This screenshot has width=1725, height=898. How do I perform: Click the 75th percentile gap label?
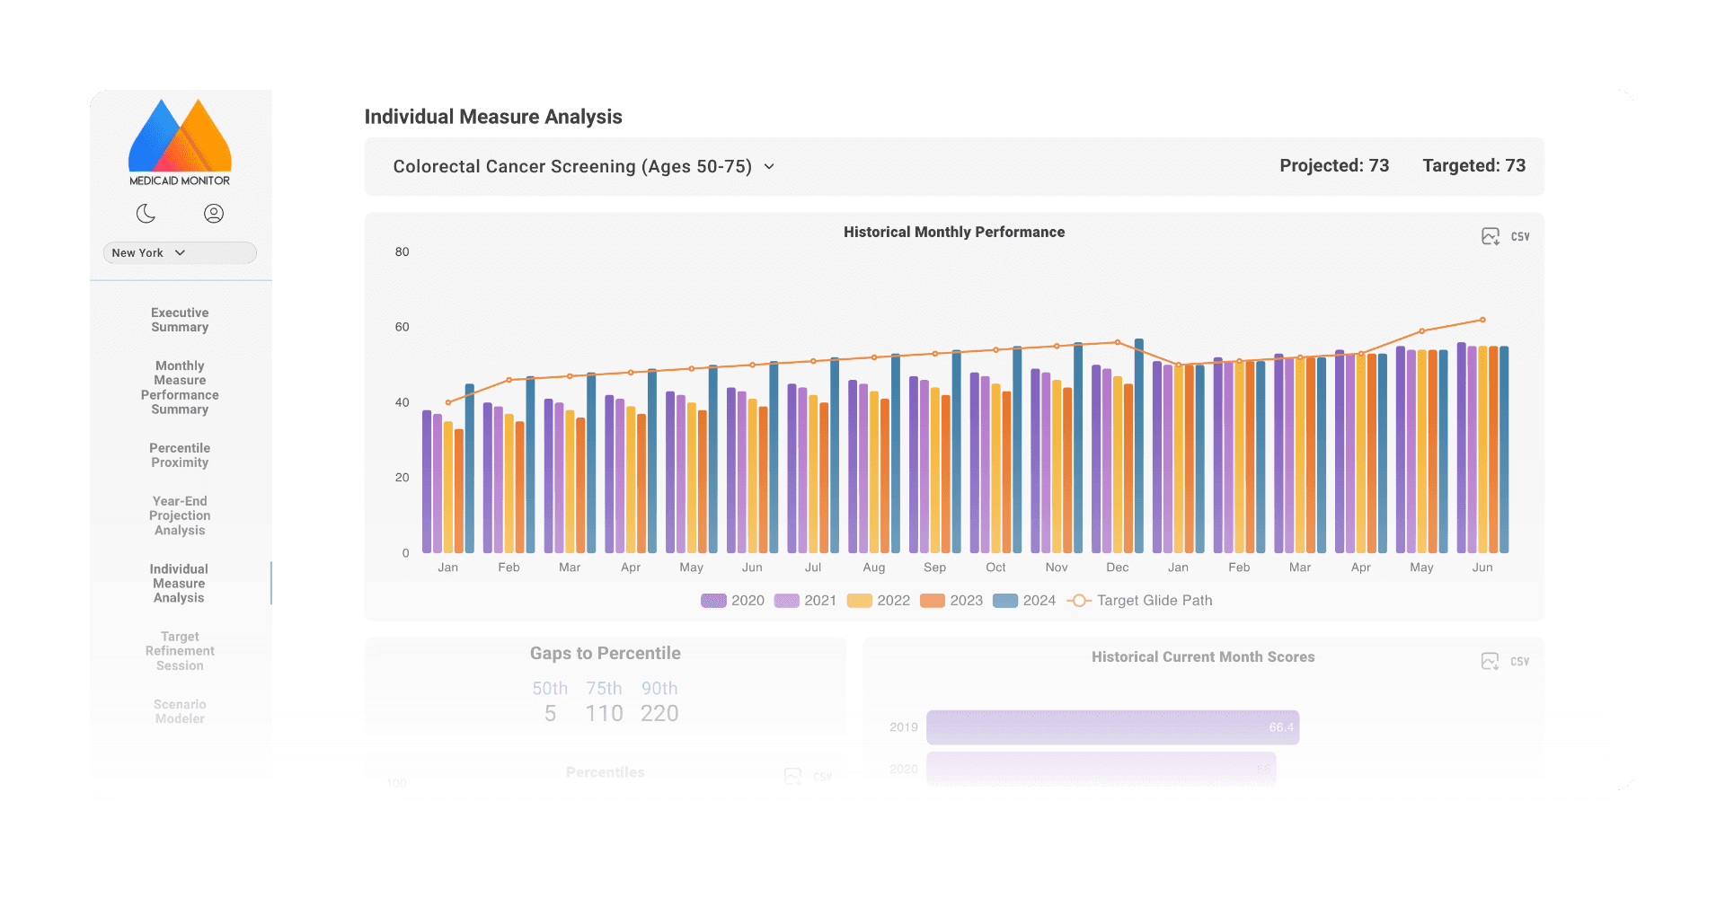604,689
